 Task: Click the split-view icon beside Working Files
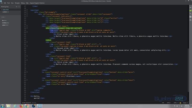(19, 7)
